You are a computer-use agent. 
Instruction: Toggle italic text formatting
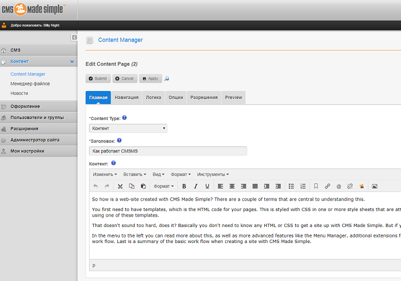point(195,186)
